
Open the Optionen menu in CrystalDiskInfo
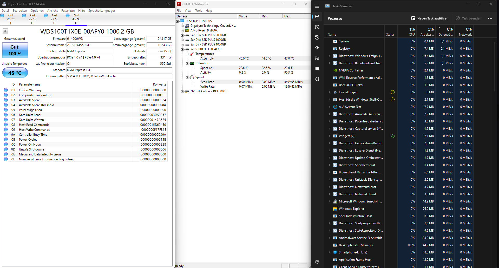click(37, 11)
